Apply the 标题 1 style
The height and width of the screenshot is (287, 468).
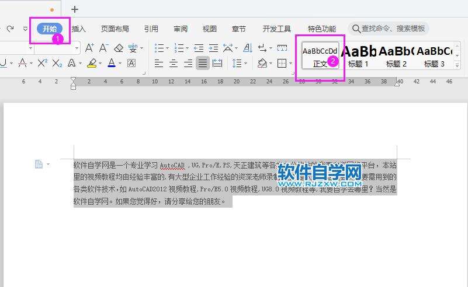pos(358,55)
